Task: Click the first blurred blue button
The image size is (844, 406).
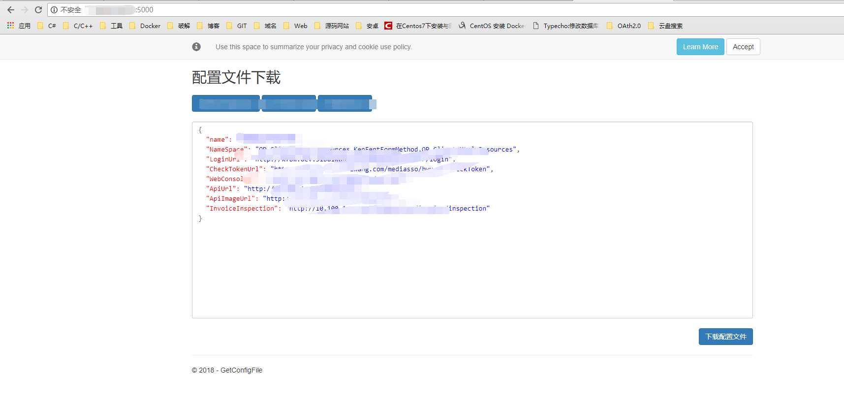Action: click(x=226, y=103)
